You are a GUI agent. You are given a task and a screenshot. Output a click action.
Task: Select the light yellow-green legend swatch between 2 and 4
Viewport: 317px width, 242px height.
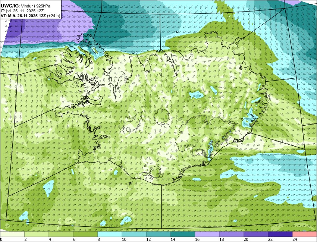point(37,234)
